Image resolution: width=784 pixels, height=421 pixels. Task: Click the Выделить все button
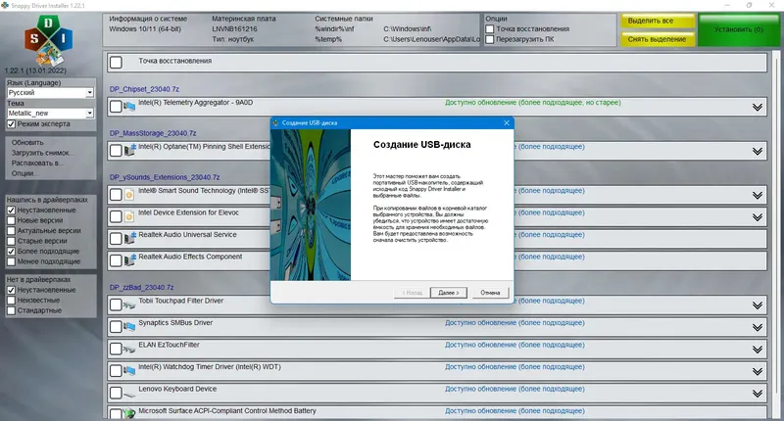click(658, 21)
